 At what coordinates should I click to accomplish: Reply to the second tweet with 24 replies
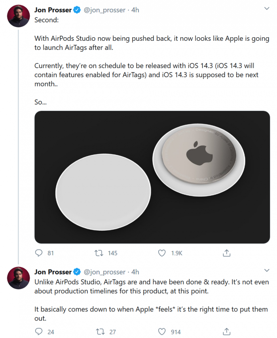[39, 331]
